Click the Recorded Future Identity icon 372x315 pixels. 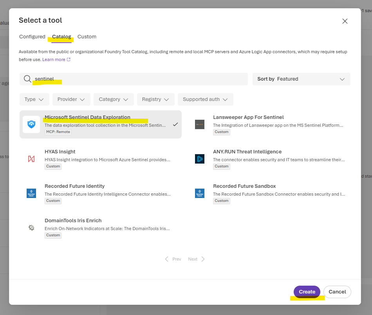coord(31,193)
